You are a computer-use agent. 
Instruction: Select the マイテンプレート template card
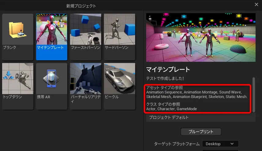[52, 37]
